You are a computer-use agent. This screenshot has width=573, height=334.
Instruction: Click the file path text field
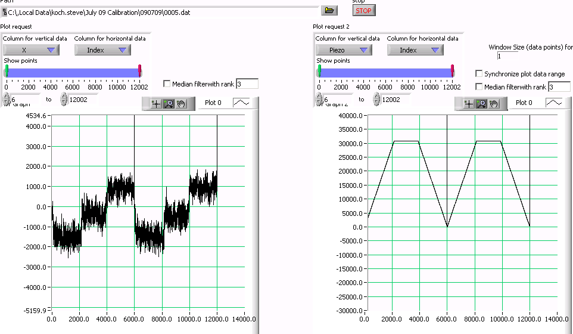pyautogui.click(x=161, y=11)
